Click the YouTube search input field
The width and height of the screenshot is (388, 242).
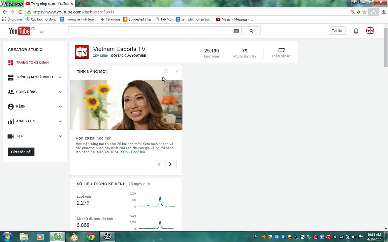click(x=151, y=31)
